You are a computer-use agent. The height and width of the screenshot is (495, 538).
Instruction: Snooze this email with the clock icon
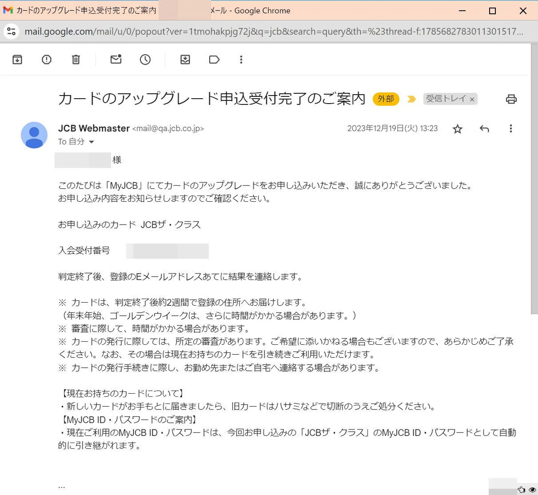pyautogui.click(x=145, y=60)
